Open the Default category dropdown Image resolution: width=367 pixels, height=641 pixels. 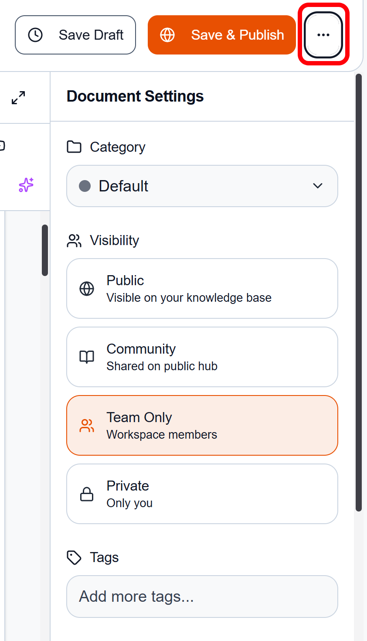pos(202,186)
